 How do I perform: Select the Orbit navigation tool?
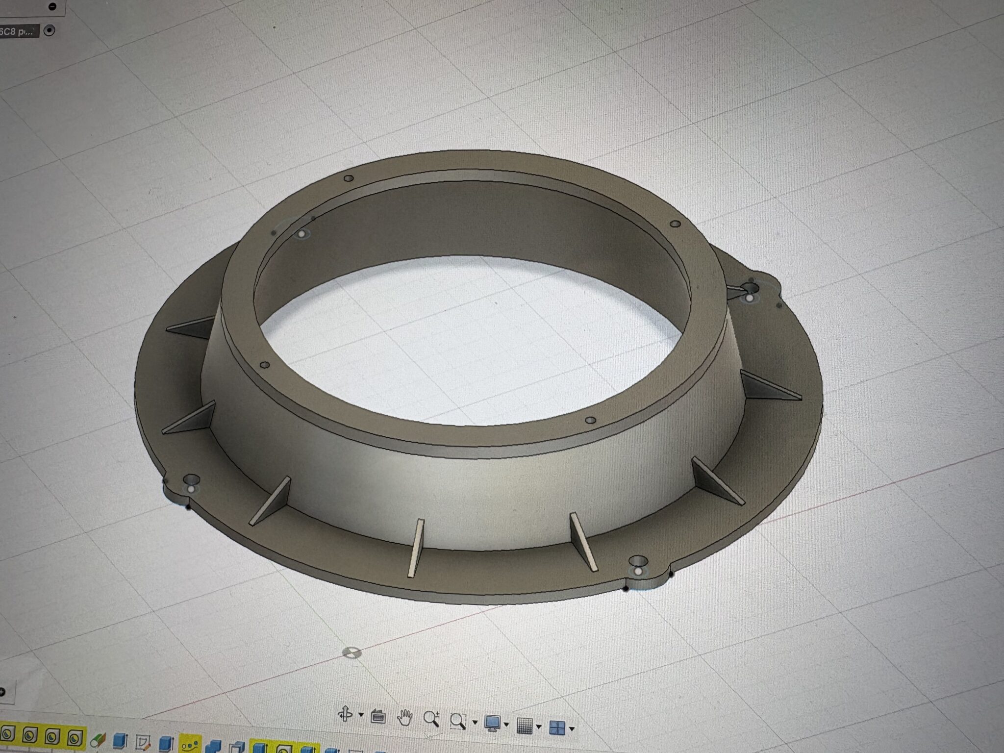pyautogui.click(x=345, y=714)
